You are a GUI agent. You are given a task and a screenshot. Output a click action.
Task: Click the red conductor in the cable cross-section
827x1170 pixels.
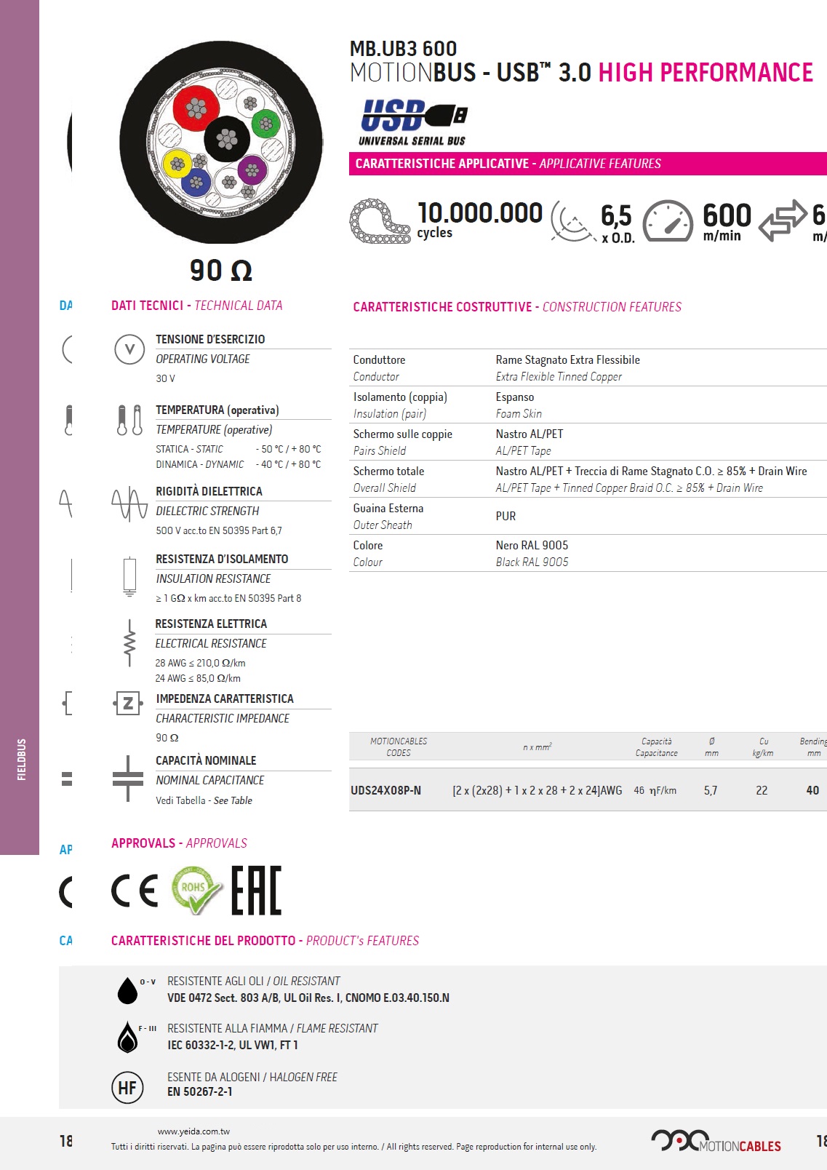point(196,109)
